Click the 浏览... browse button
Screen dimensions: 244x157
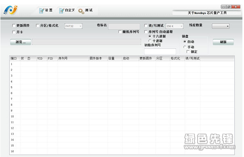tap(21, 42)
